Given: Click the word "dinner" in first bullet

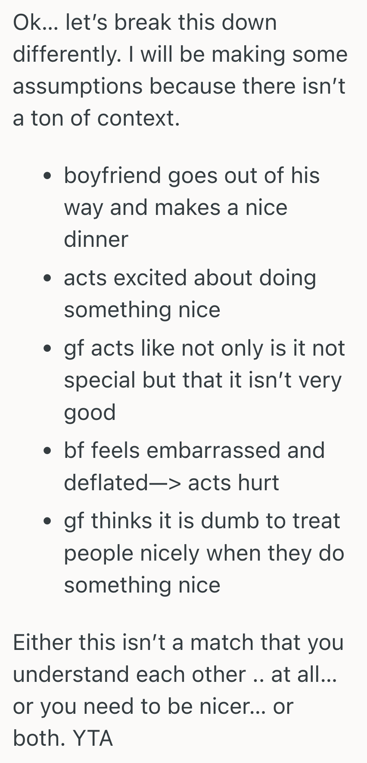Looking at the screenshot, I should pyautogui.click(x=96, y=240).
